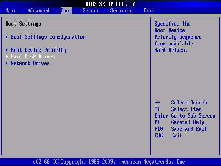The image size is (221, 166).
Task: Open the Advanced tab
Action: [38, 11]
